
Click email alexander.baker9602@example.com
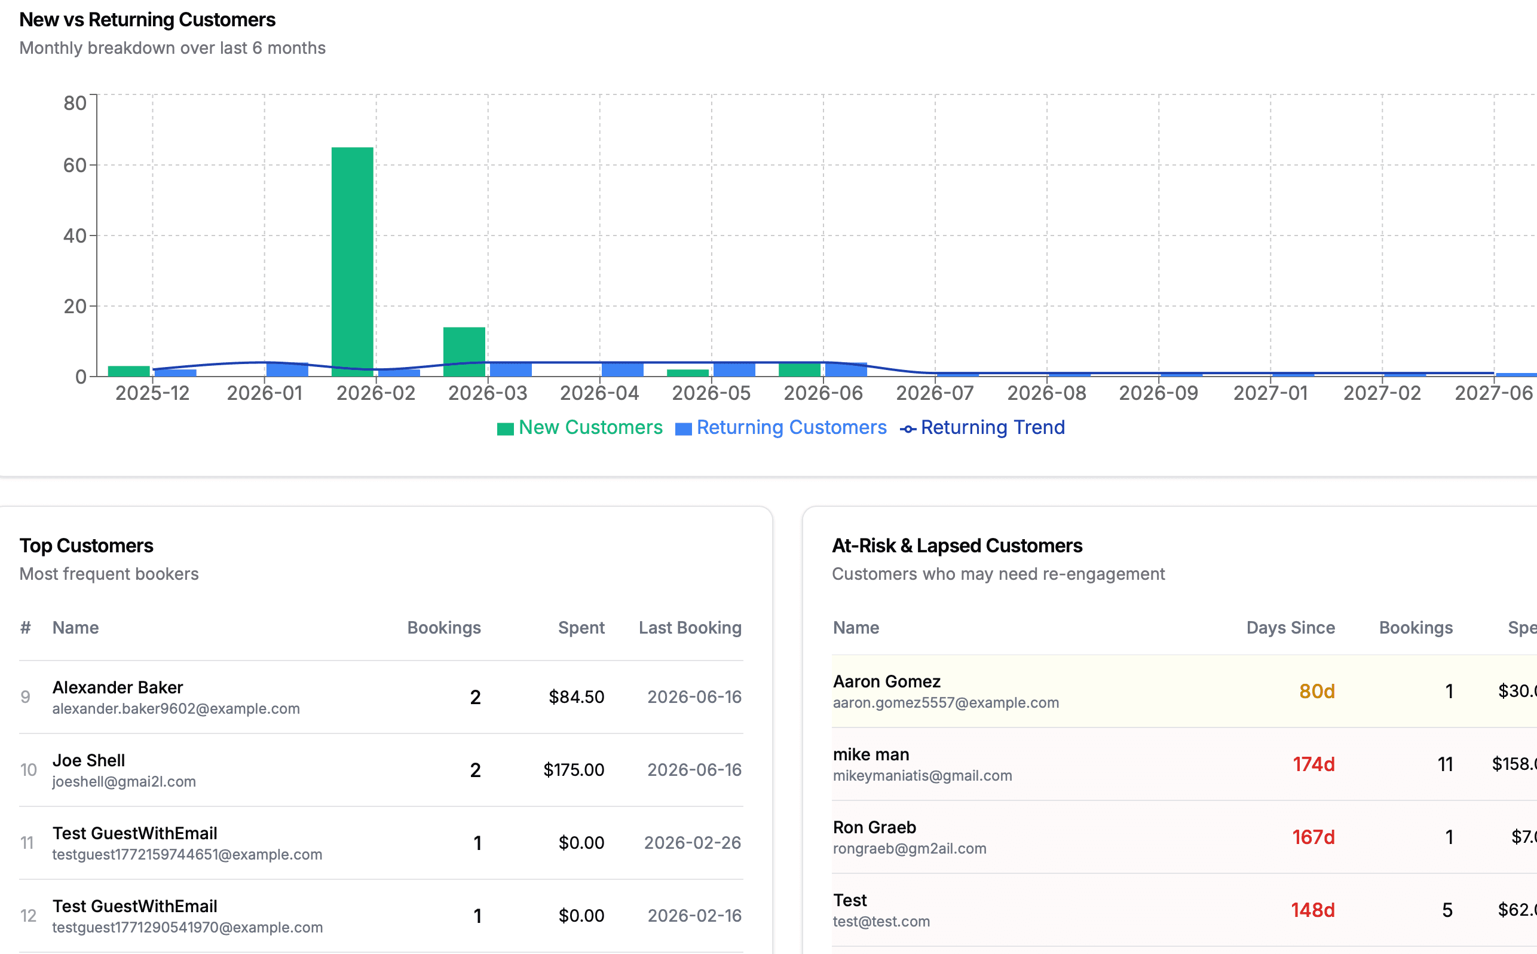pyautogui.click(x=176, y=708)
